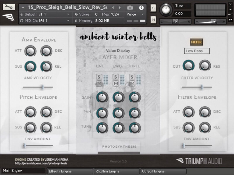Adjust filter CUT knob
Screen dimensions: 234x175
pyautogui.click(x=189, y=65)
